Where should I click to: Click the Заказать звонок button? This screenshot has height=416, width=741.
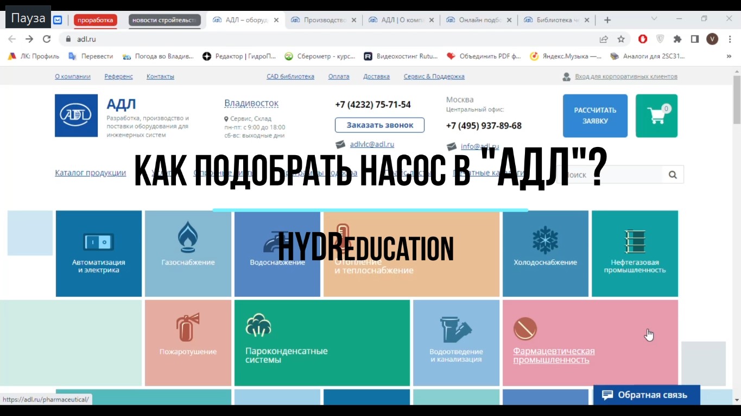379,125
